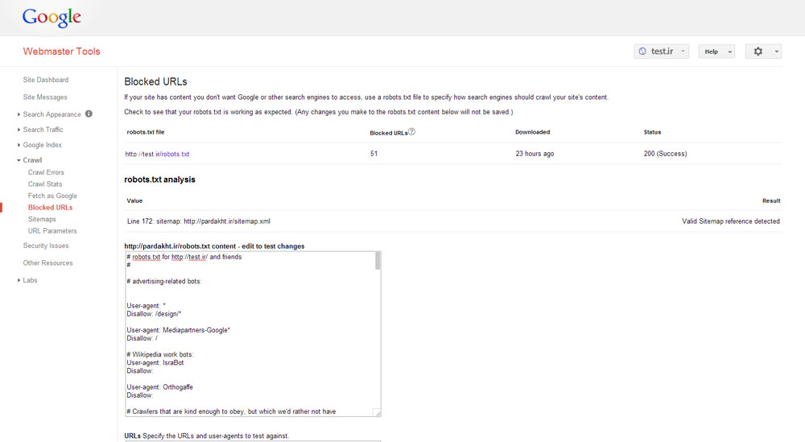
Task: Go to Site Dashboard
Action: pyautogui.click(x=46, y=80)
